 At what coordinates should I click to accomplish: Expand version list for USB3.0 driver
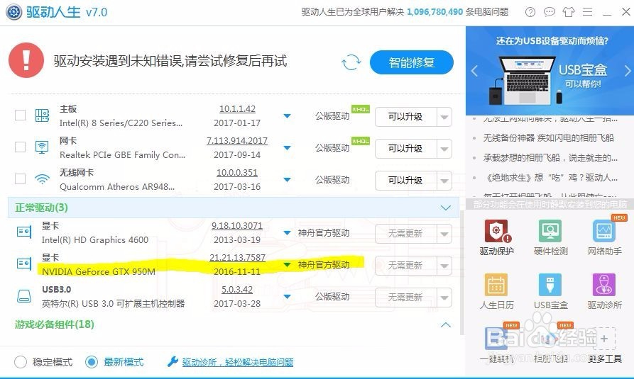coord(287,297)
